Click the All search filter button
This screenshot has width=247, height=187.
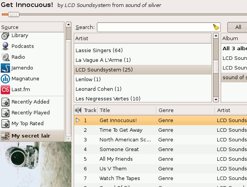click(238, 27)
